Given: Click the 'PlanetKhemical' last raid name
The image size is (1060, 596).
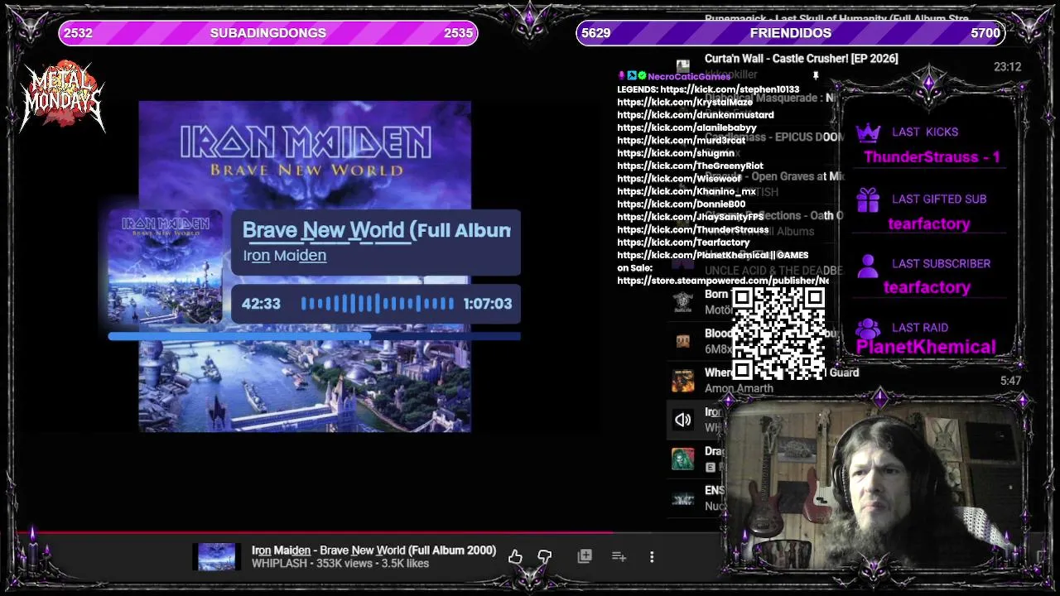Looking at the screenshot, I should pyautogui.click(x=926, y=347).
